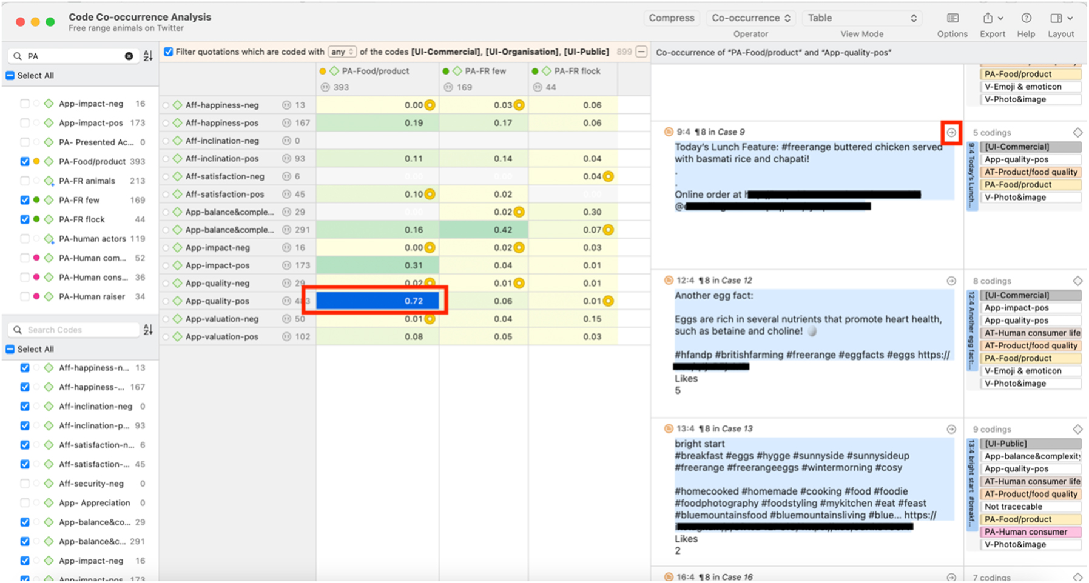Clear the PA search text

[x=129, y=55]
